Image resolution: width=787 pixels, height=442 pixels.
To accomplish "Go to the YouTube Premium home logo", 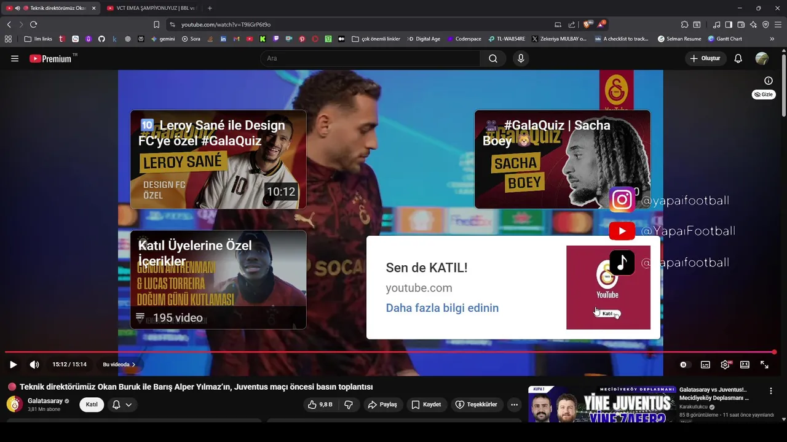I will (x=51, y=58).
